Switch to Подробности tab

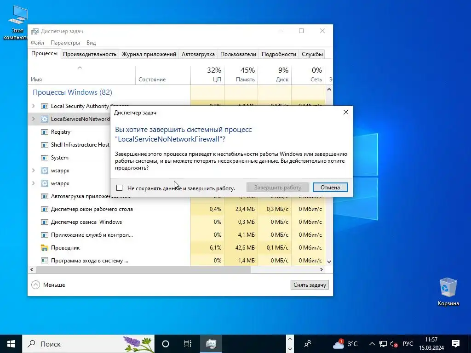(x=279, y=54)
